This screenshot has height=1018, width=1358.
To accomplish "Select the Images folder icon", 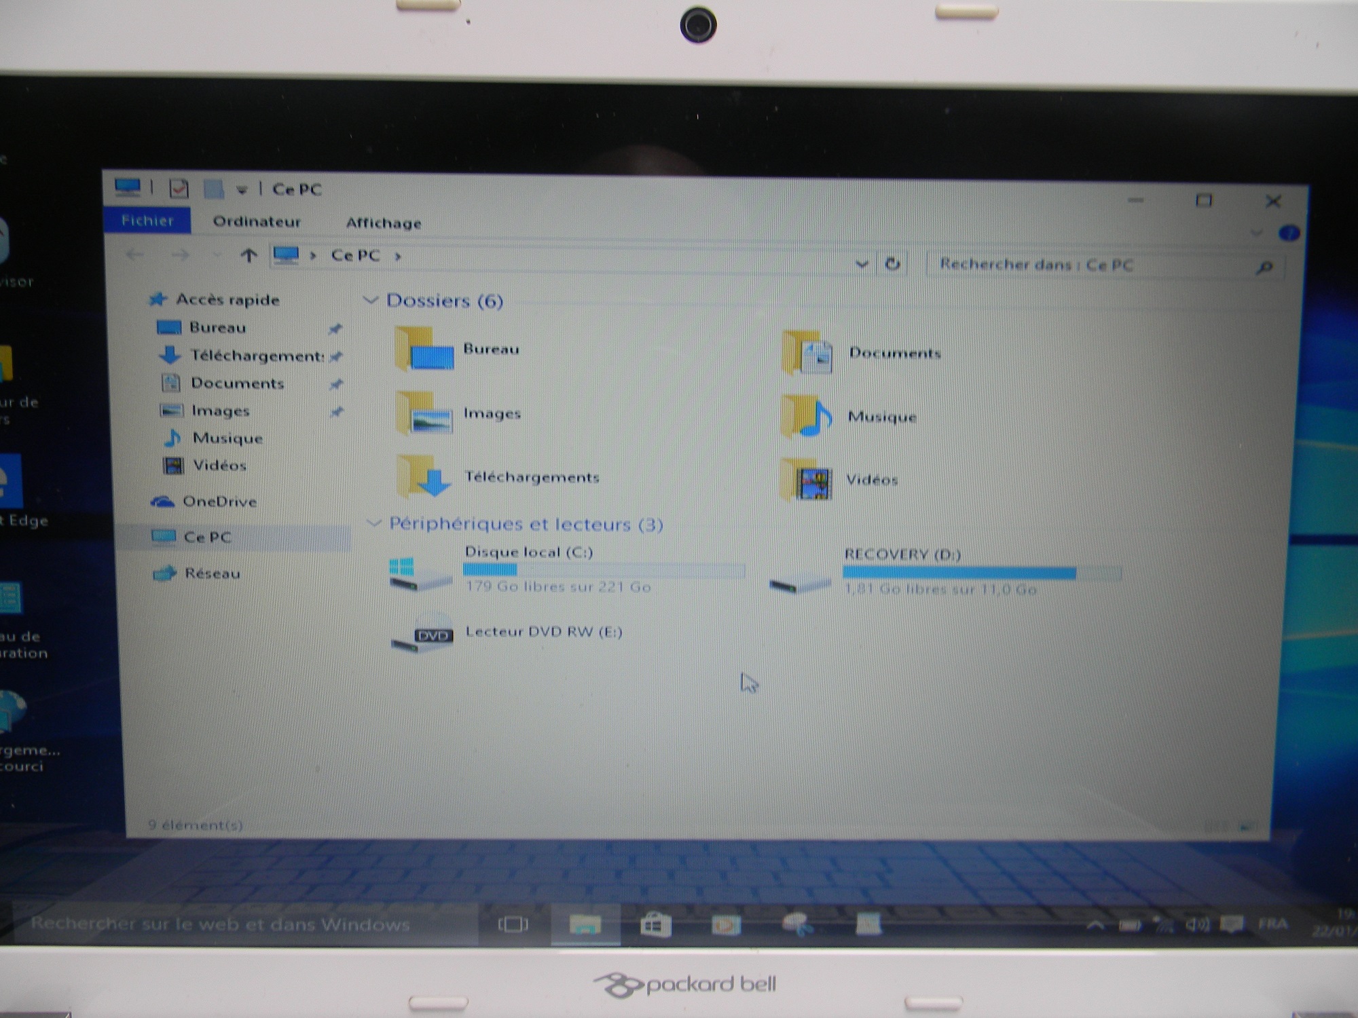I will click(x=424, y=413).
